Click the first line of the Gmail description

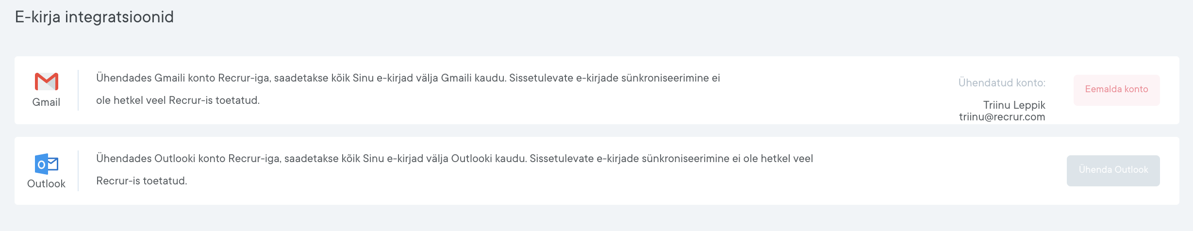[x=408, y=78]
